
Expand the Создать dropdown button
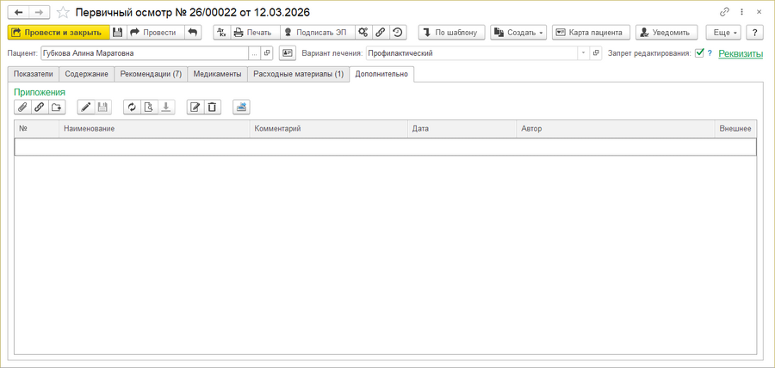pyautogui.click(x=518, y=33)
